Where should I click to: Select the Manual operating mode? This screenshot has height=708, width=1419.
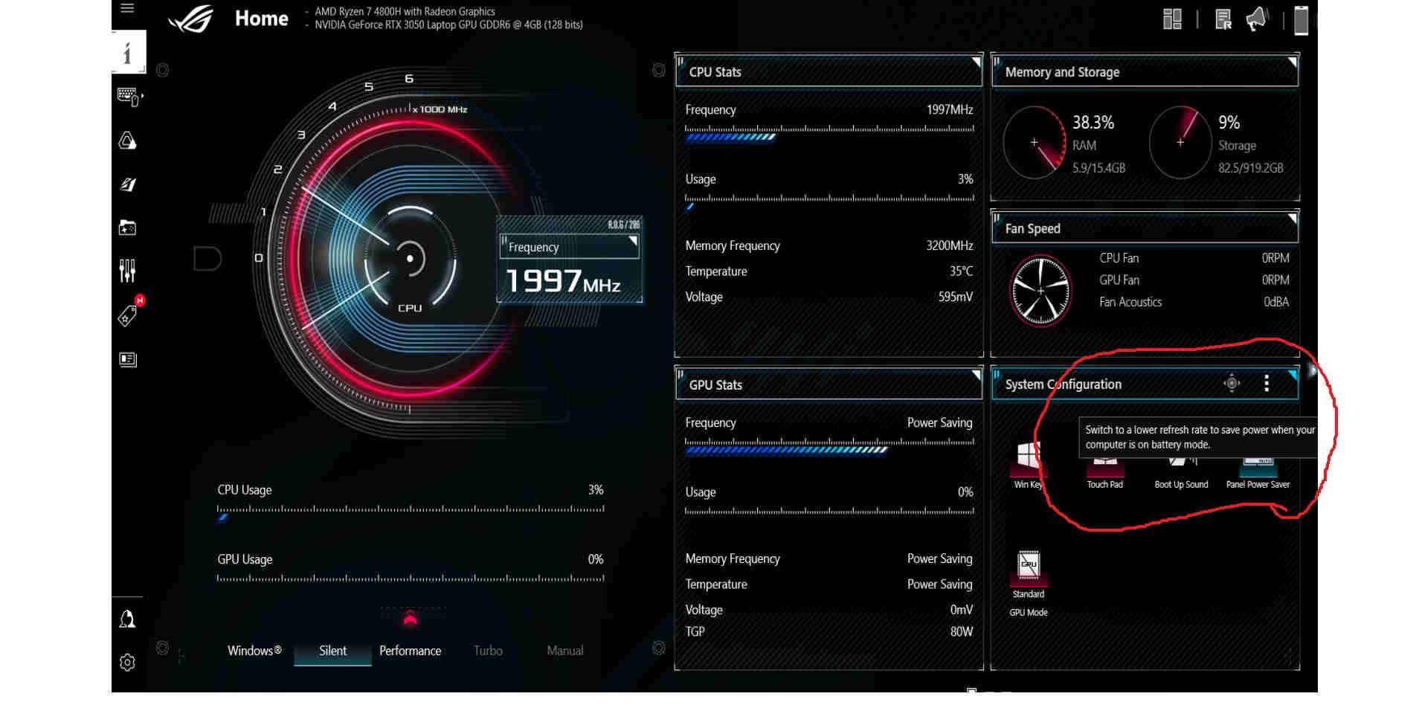(565, 651)
